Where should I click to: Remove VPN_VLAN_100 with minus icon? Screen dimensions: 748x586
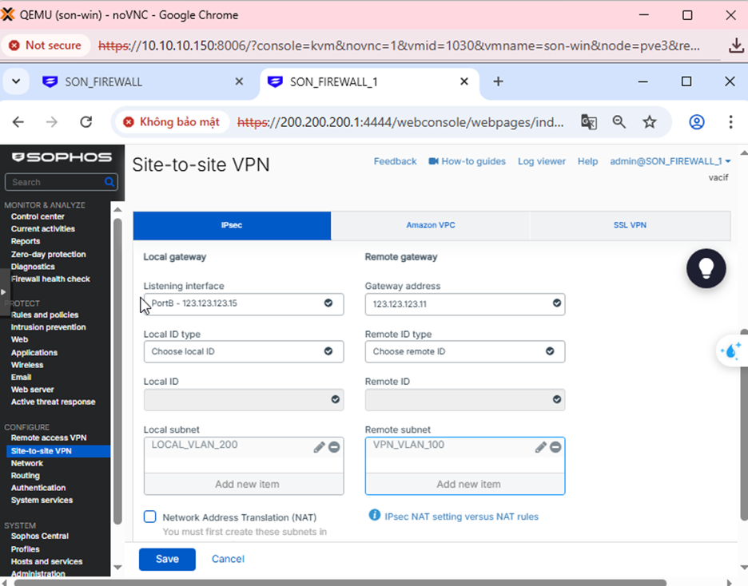[x=555, y=447]
